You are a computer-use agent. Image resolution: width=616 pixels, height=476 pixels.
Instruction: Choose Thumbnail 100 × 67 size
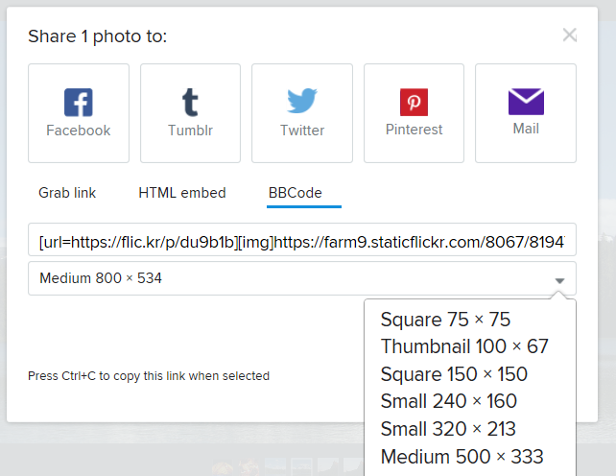tap(464, 346)
